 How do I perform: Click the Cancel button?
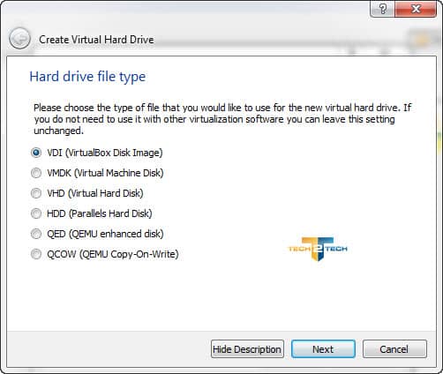pyautogui.click(x=394, y=349)
